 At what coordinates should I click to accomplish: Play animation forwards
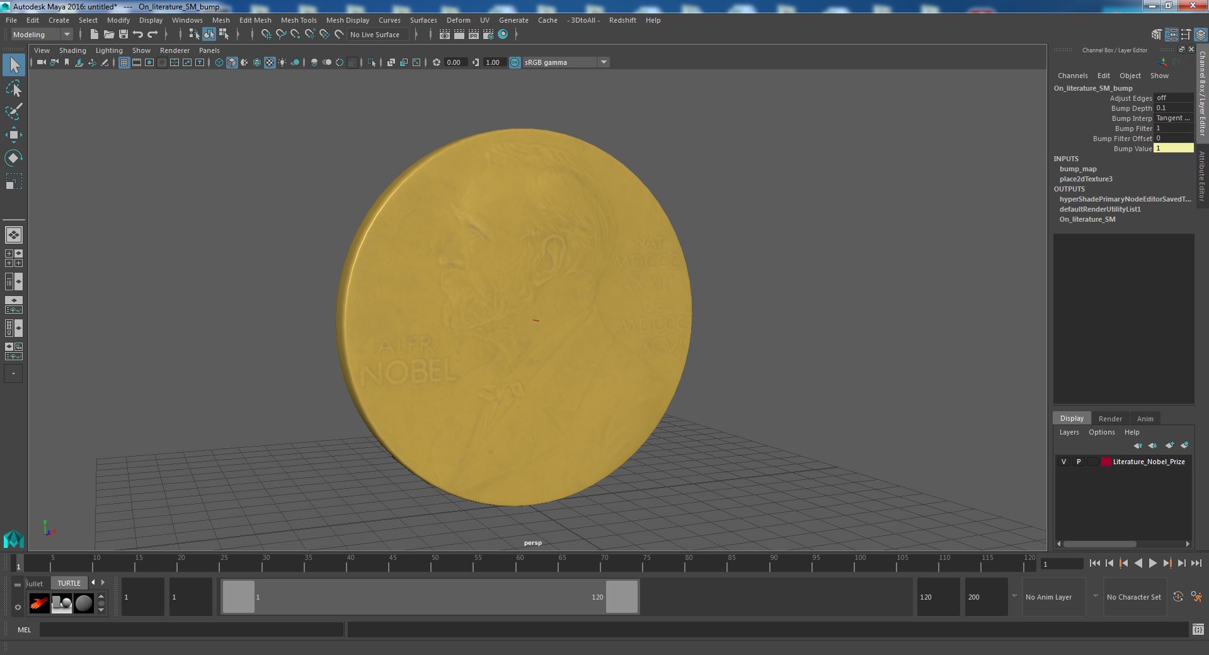tap(1152, 564)
